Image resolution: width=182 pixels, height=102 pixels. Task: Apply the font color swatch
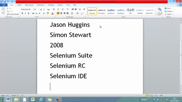pos(52,13)
